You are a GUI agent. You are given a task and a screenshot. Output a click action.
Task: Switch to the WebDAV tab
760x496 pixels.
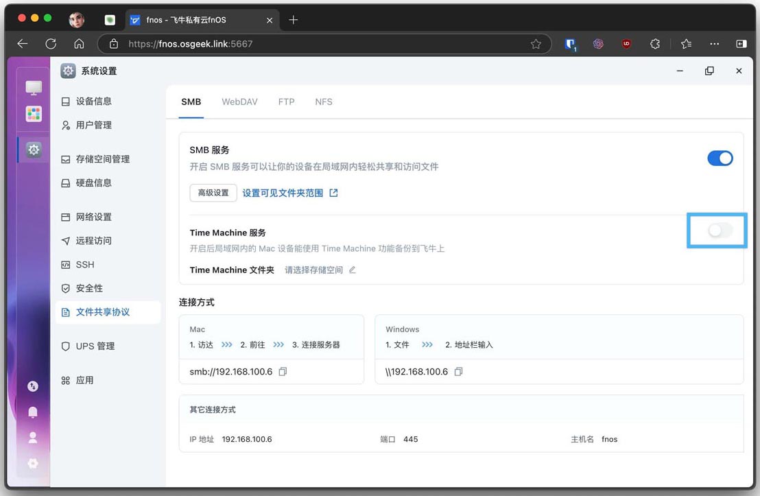(239, 102)
